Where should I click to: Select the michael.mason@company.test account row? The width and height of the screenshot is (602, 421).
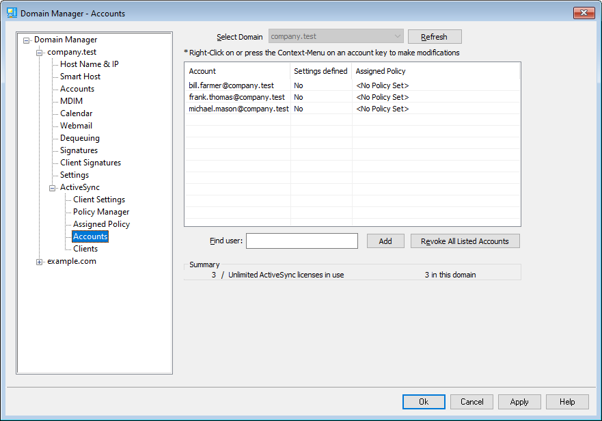click(238, 109)
